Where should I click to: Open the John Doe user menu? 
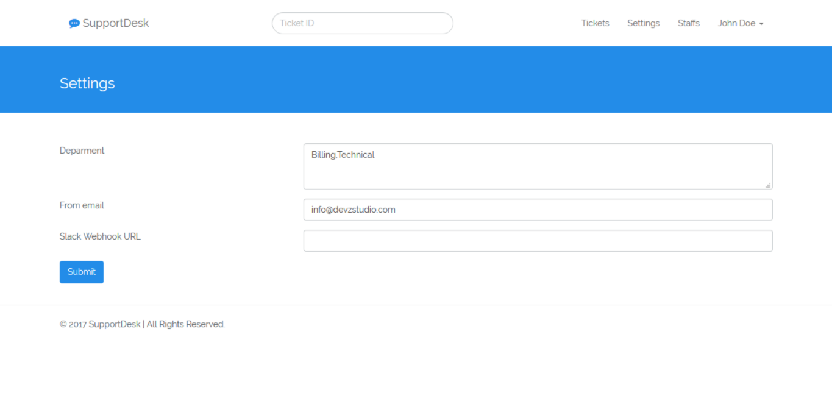click(x=736, y=23)
